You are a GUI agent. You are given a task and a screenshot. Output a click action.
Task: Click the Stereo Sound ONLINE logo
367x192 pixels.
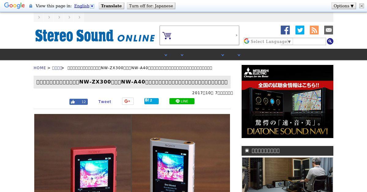pyautogui.click(x=95, y=36)
